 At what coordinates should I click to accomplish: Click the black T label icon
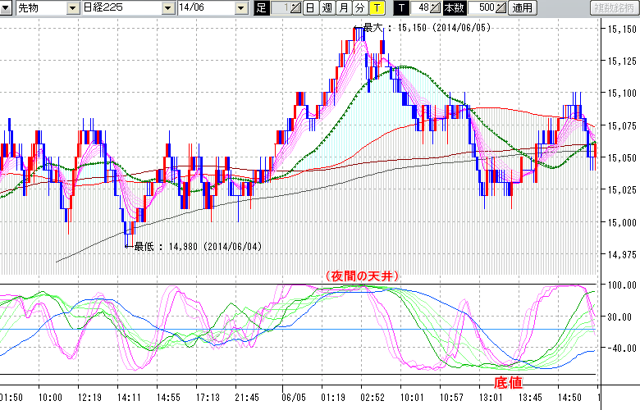[x=400, y=8]
